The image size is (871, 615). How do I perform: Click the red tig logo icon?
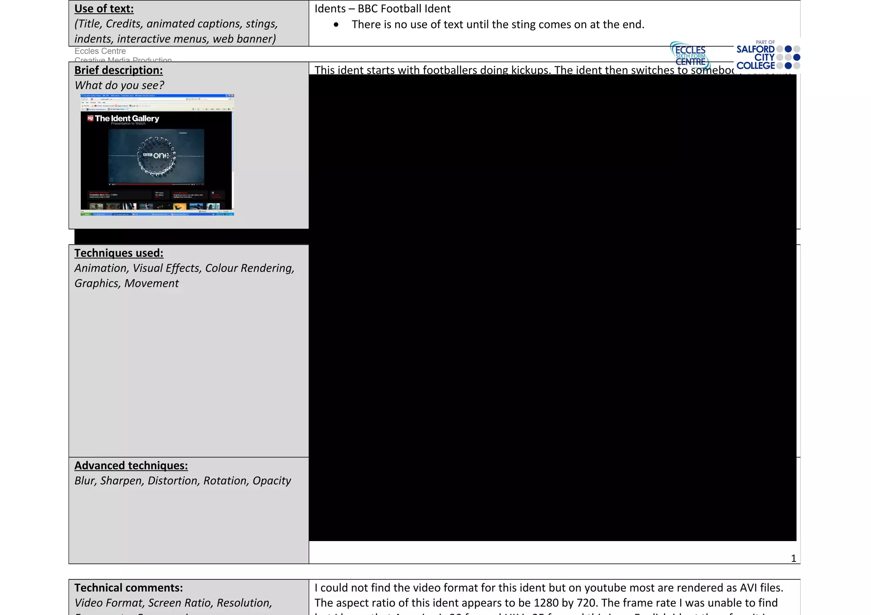tap(90, 118)
